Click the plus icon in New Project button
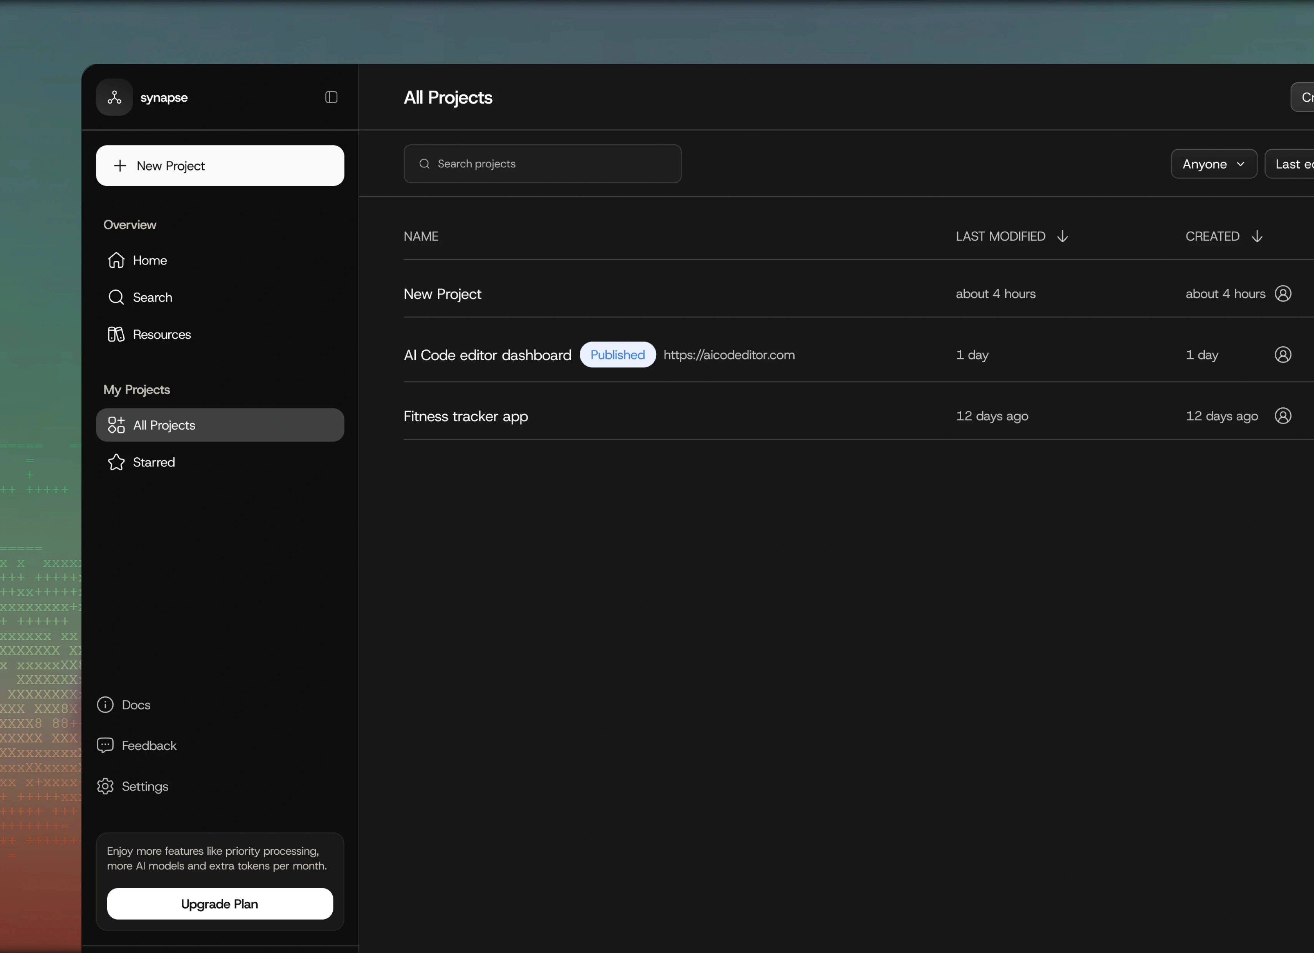This screenshot has height=953, width=1314. tap(120, 165)
